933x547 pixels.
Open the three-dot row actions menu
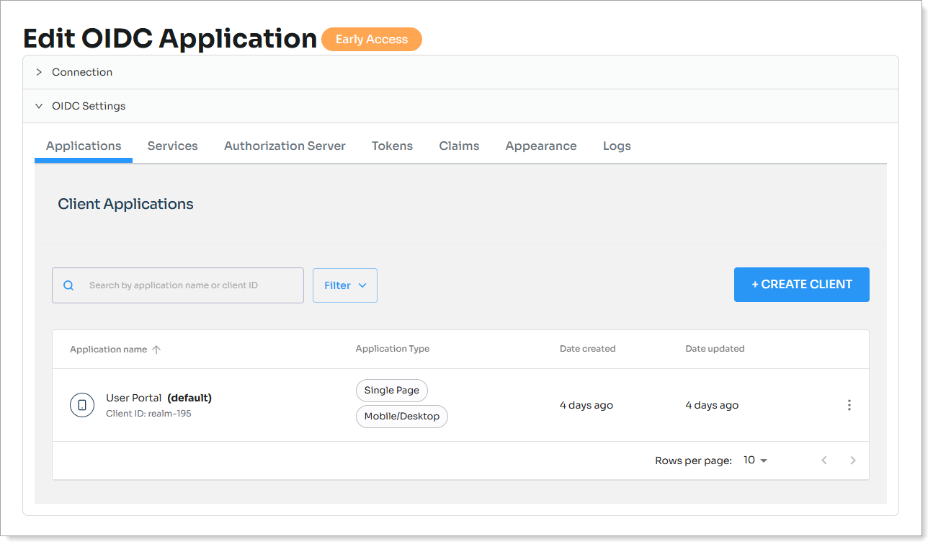849,405
